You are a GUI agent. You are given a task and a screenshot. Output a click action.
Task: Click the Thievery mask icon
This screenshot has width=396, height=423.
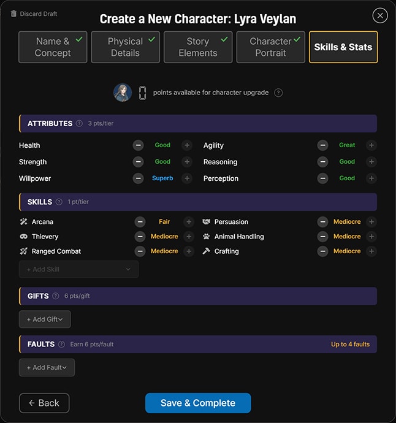23,237
